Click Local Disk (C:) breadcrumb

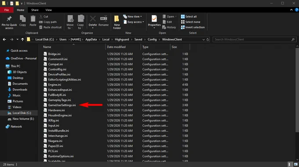pos(44,39)
